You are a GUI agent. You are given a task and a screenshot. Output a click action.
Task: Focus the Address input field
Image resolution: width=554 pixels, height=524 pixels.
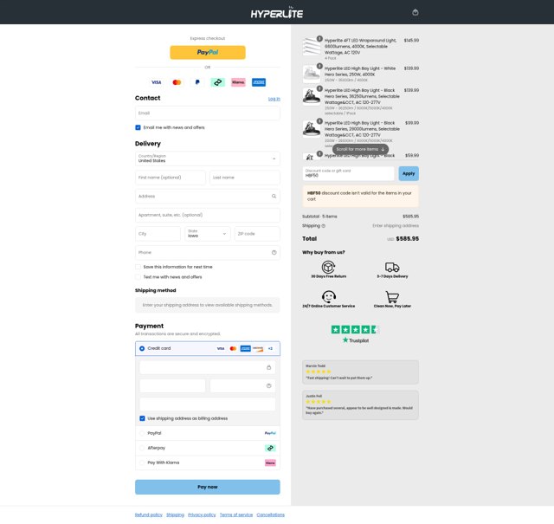[208, 197]
